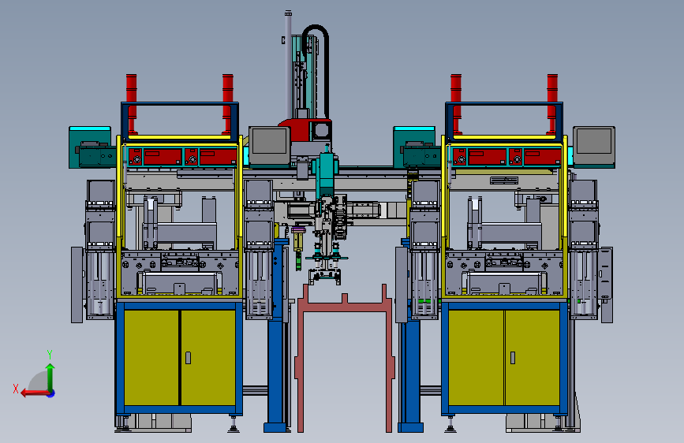This screenshot has height=443, width=684.
Task: Select the left yellow door of the left cabinet
Action: [151, 358]
